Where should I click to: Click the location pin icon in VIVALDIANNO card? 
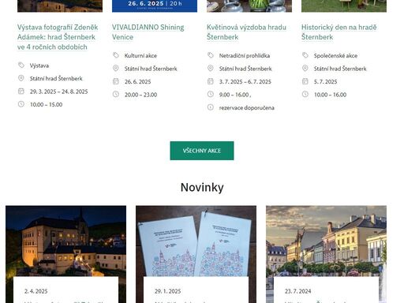click(x=116, y=69)
